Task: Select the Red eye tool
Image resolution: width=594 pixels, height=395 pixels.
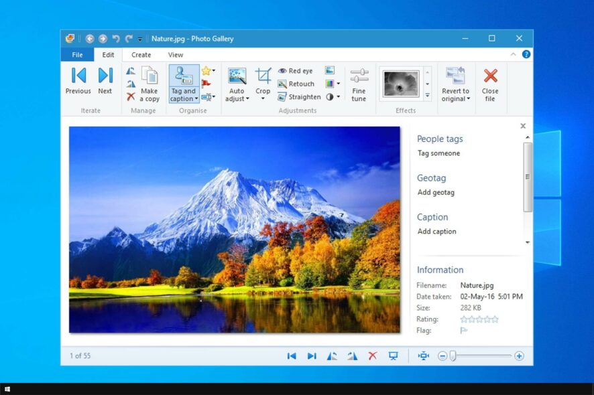Action: [x=296, y=71]
